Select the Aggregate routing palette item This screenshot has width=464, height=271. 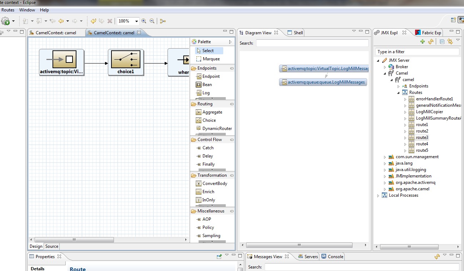coord(212,112)
